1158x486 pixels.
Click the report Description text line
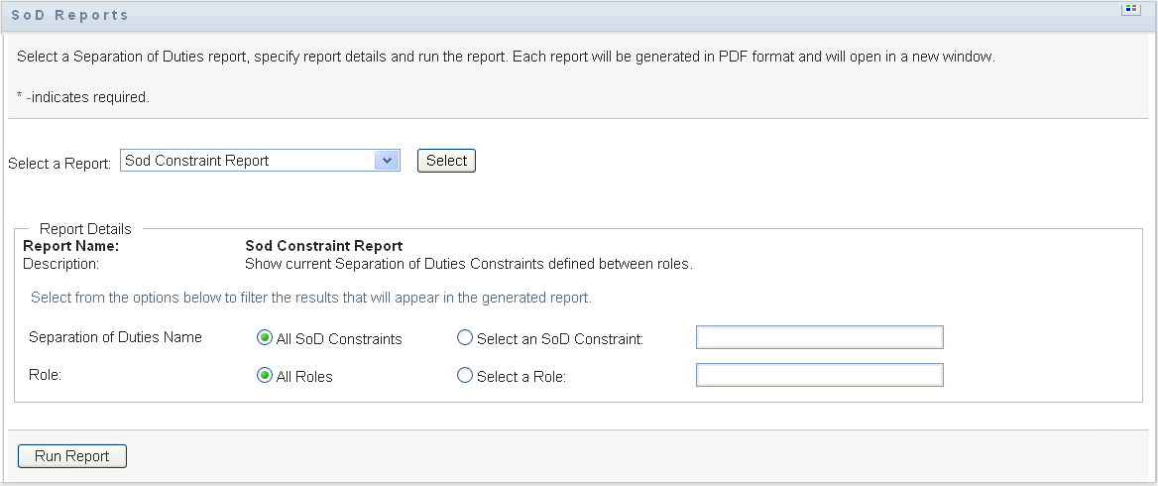tap(468, 264)
